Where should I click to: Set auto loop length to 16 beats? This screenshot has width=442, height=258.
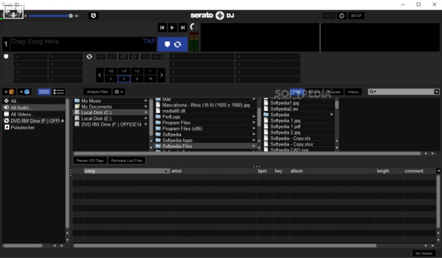pos(150,79)
